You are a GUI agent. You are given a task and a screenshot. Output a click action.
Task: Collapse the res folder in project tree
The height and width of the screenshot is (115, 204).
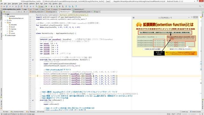coord(5,23)
